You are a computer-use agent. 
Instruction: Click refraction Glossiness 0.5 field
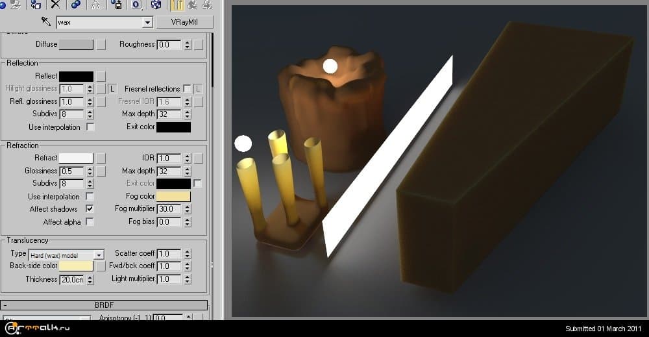pyautogui.click(x=71, y=171)
